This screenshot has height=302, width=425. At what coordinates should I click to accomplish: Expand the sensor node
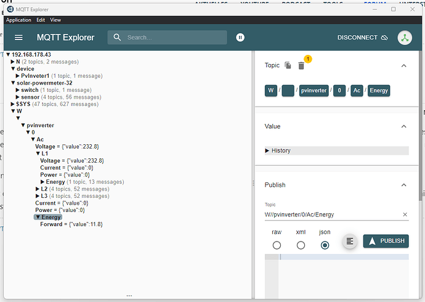tap(18, 97)
